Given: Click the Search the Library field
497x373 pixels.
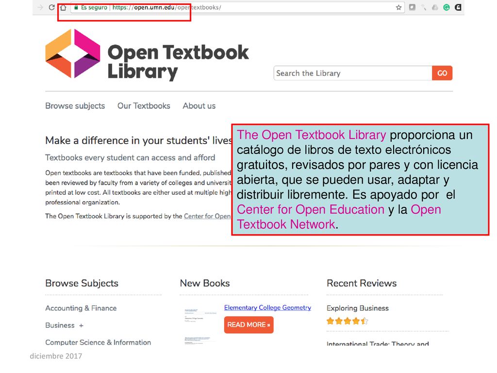Looking at the screenshot, I should click(353, 73).
